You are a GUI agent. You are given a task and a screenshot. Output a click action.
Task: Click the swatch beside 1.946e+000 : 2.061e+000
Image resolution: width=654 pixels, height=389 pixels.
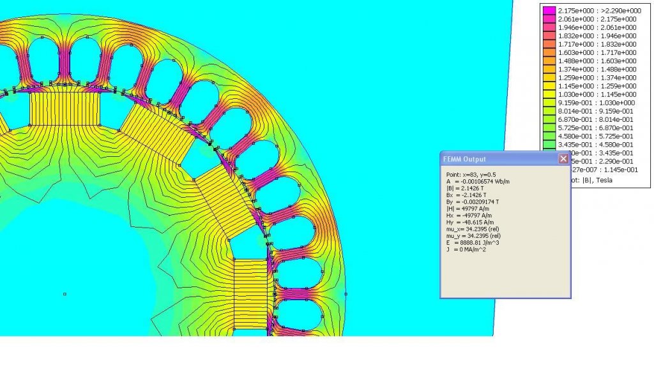click(x=549, y=27)
